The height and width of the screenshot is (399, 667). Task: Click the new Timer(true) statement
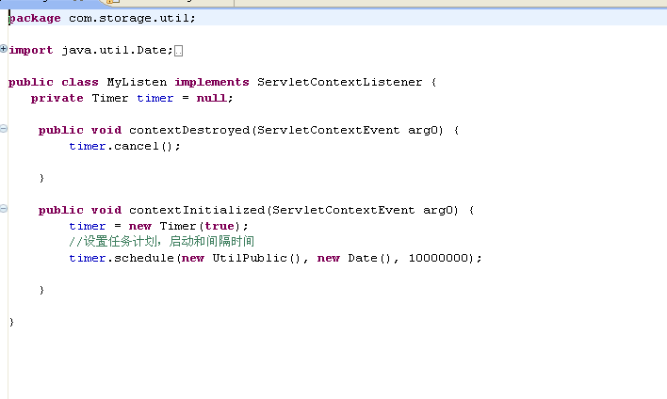pyautogui.click(x=158, y=226)
